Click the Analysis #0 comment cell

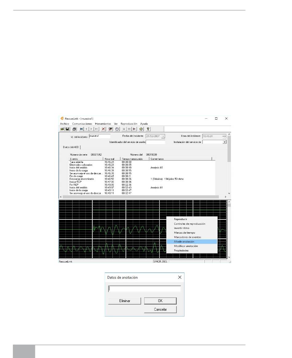[x=157, y=167]
